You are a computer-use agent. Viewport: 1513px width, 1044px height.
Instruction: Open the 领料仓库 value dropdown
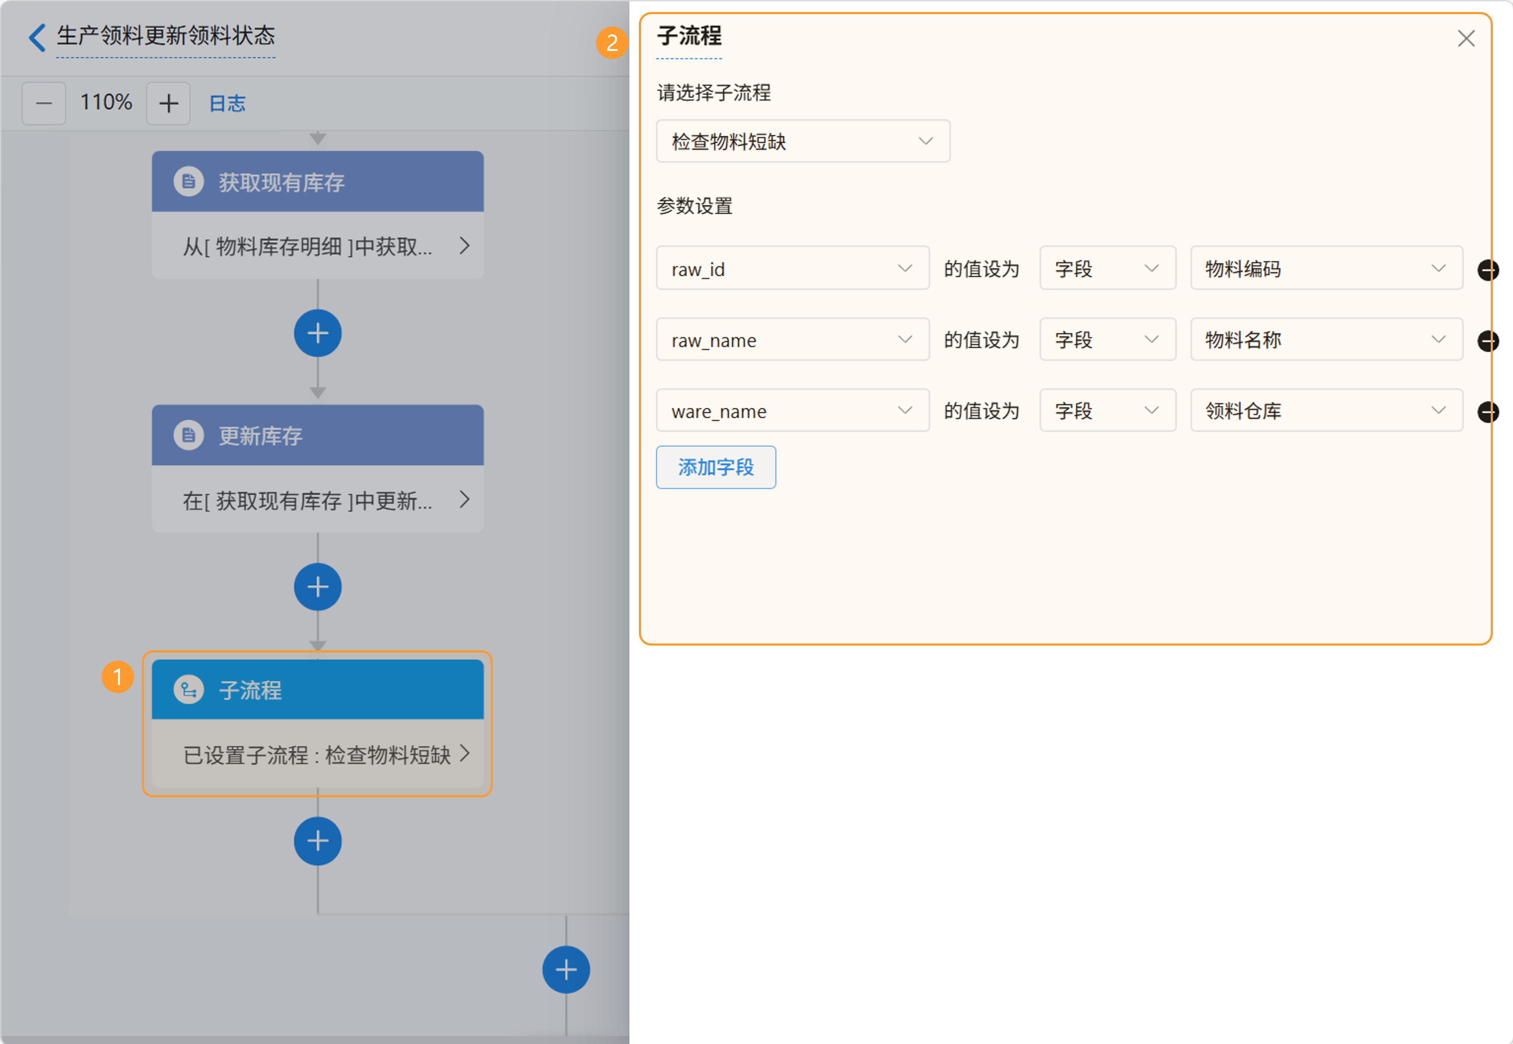(x=1326, y=411)
